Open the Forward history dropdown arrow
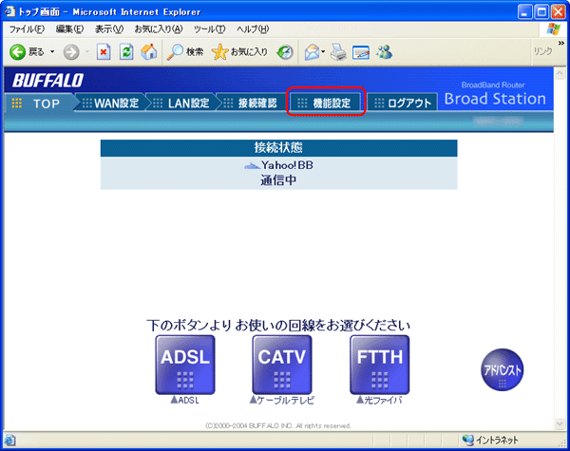570x451 pixels. (x=87, y=52)
